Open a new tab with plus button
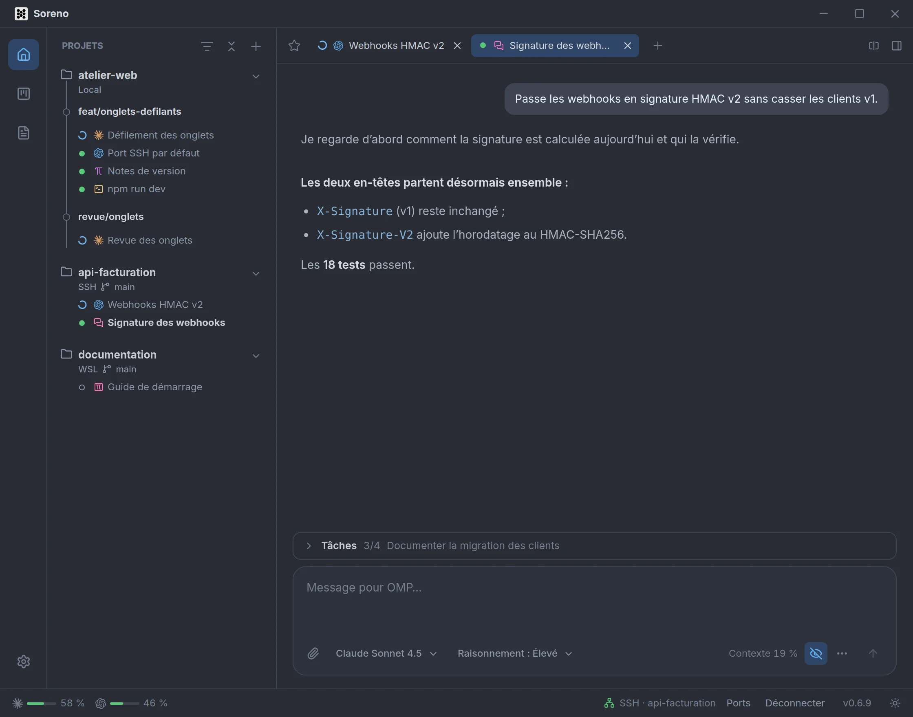Image resolution: width=913 pixels, height=717 pixels. [x=658, y=46]
